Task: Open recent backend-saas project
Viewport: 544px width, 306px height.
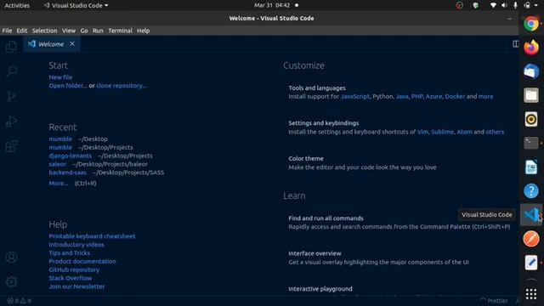Action: (67, 172)
